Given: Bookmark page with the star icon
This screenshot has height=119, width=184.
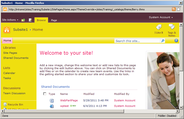Looking at the screenshot, I should [179, 9].
